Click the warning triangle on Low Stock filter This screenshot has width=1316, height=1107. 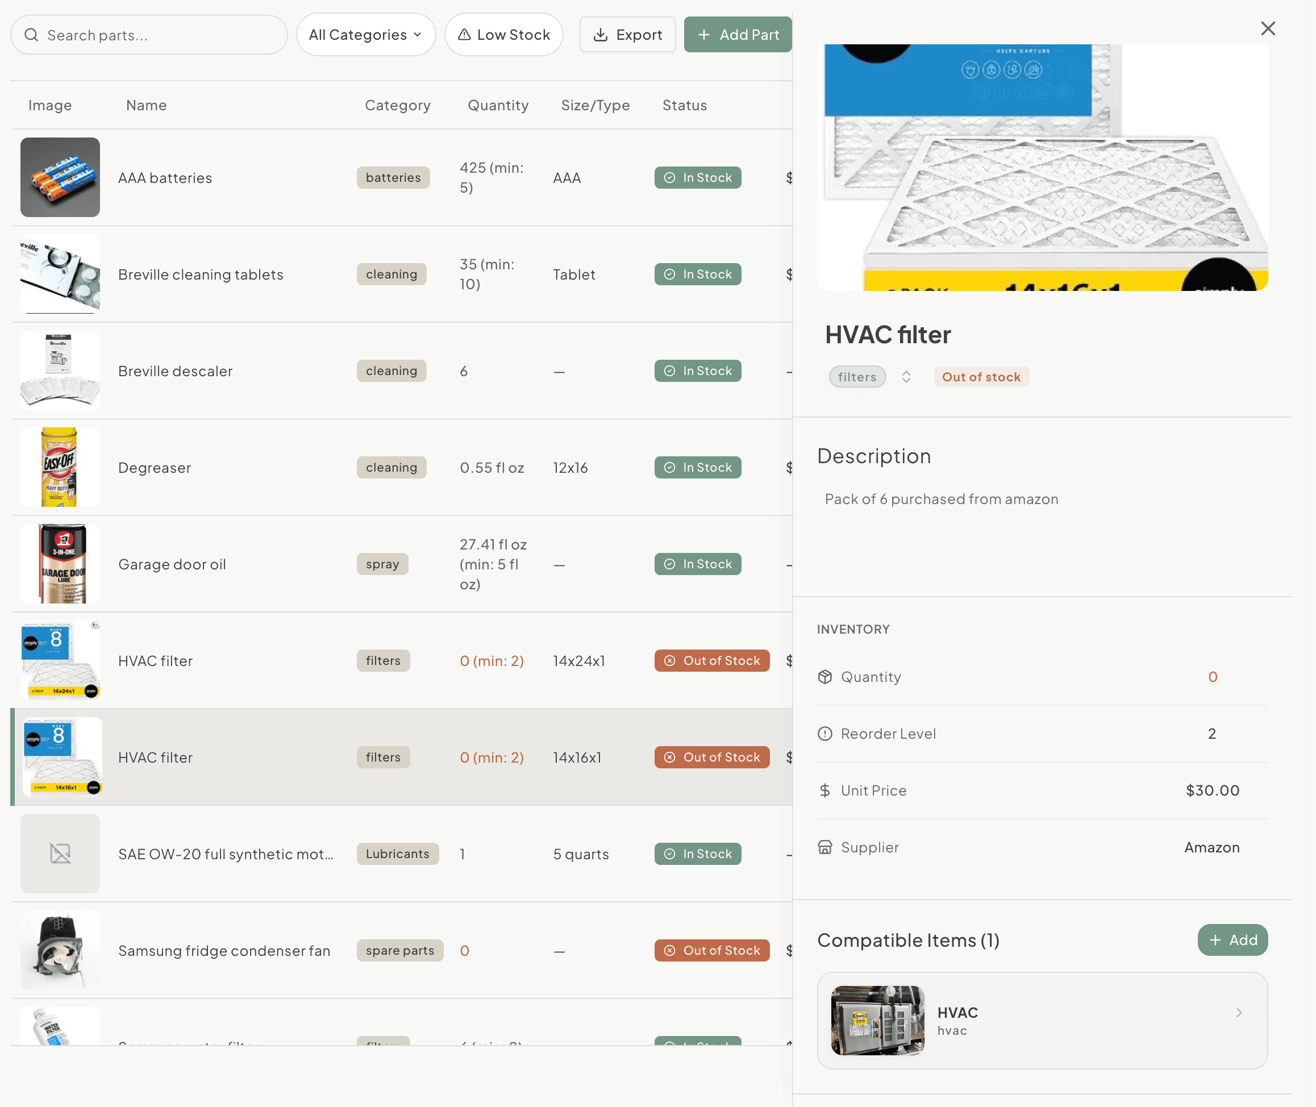[x=463, y=35]
